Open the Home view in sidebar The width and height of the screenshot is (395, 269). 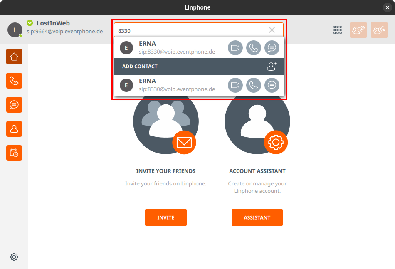[x=14, y=57]
